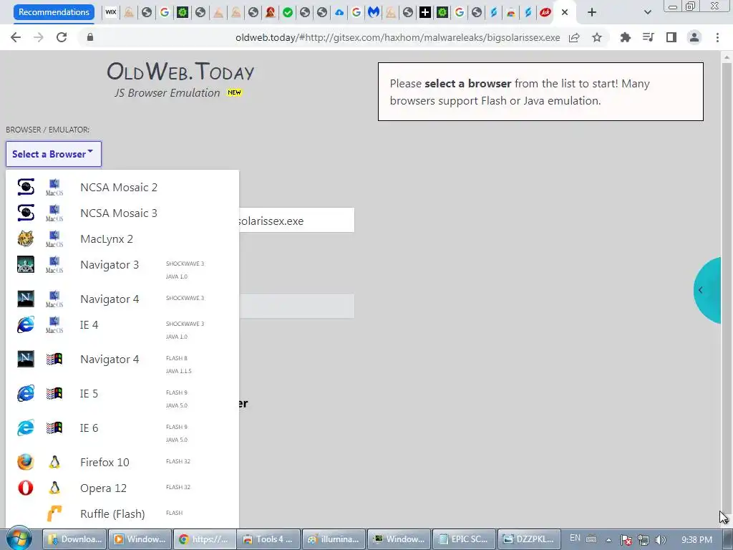The image size is (733, 550).
Task: Open EPIC SC... taskbar item
Action: pyautogui.click(x=464, y=539)
